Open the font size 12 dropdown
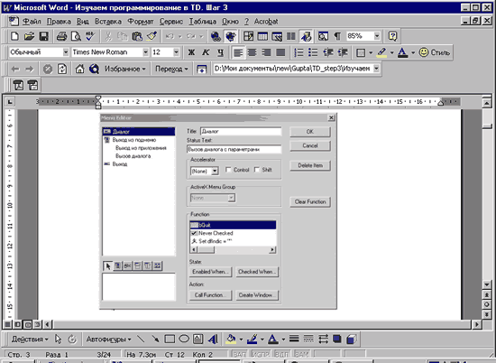 (x=176, y=52)
